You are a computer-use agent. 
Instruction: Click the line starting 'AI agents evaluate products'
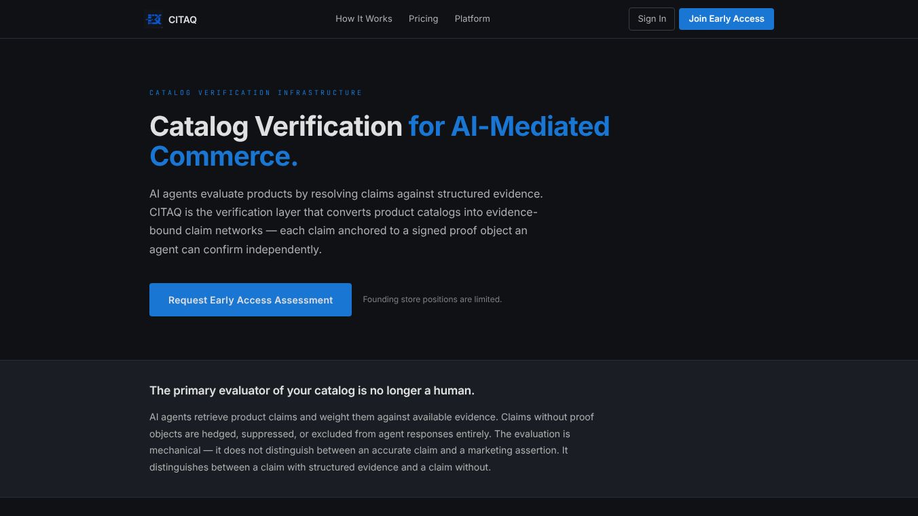[346, 194]
